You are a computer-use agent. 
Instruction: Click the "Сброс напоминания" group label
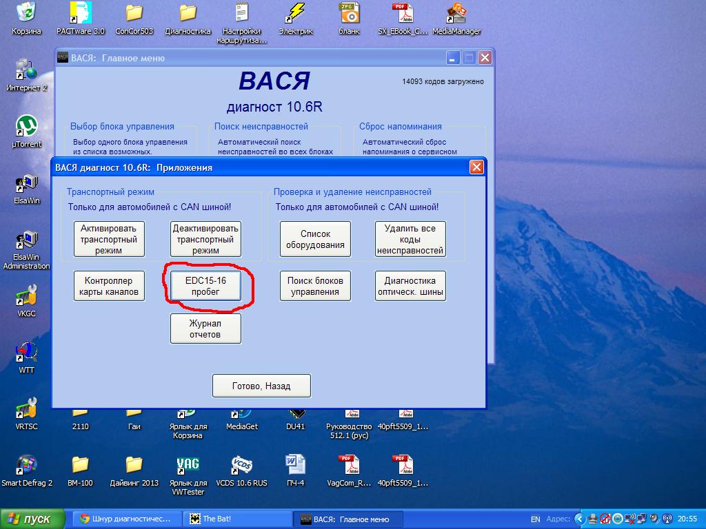(401, 127)
